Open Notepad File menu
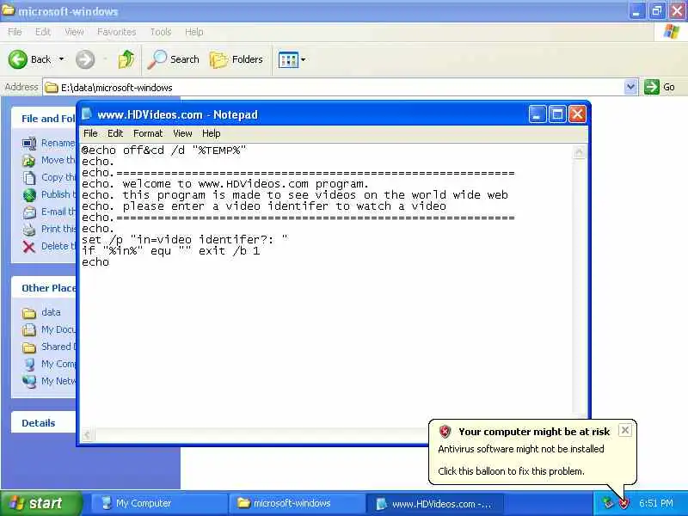This screenshot has height=516, width=688. [90, 133]
